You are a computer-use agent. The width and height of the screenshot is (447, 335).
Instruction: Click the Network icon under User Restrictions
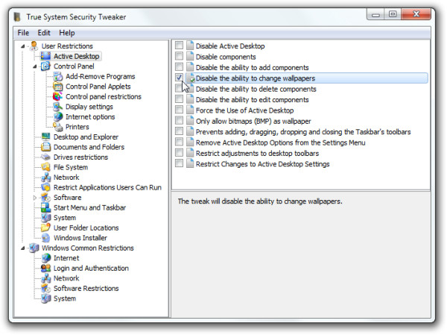click(x=45, y=177)
